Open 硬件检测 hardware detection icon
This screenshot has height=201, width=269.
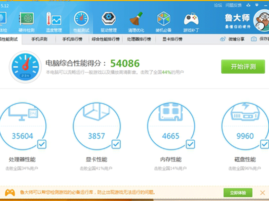(27, 19)
